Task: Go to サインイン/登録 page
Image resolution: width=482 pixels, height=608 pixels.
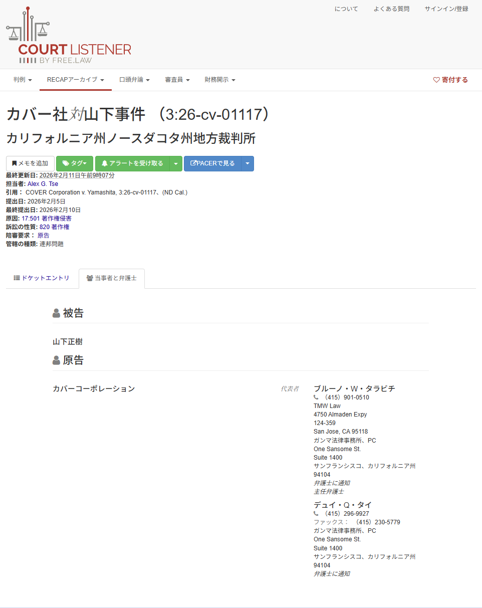Action: tap(446, 9)
